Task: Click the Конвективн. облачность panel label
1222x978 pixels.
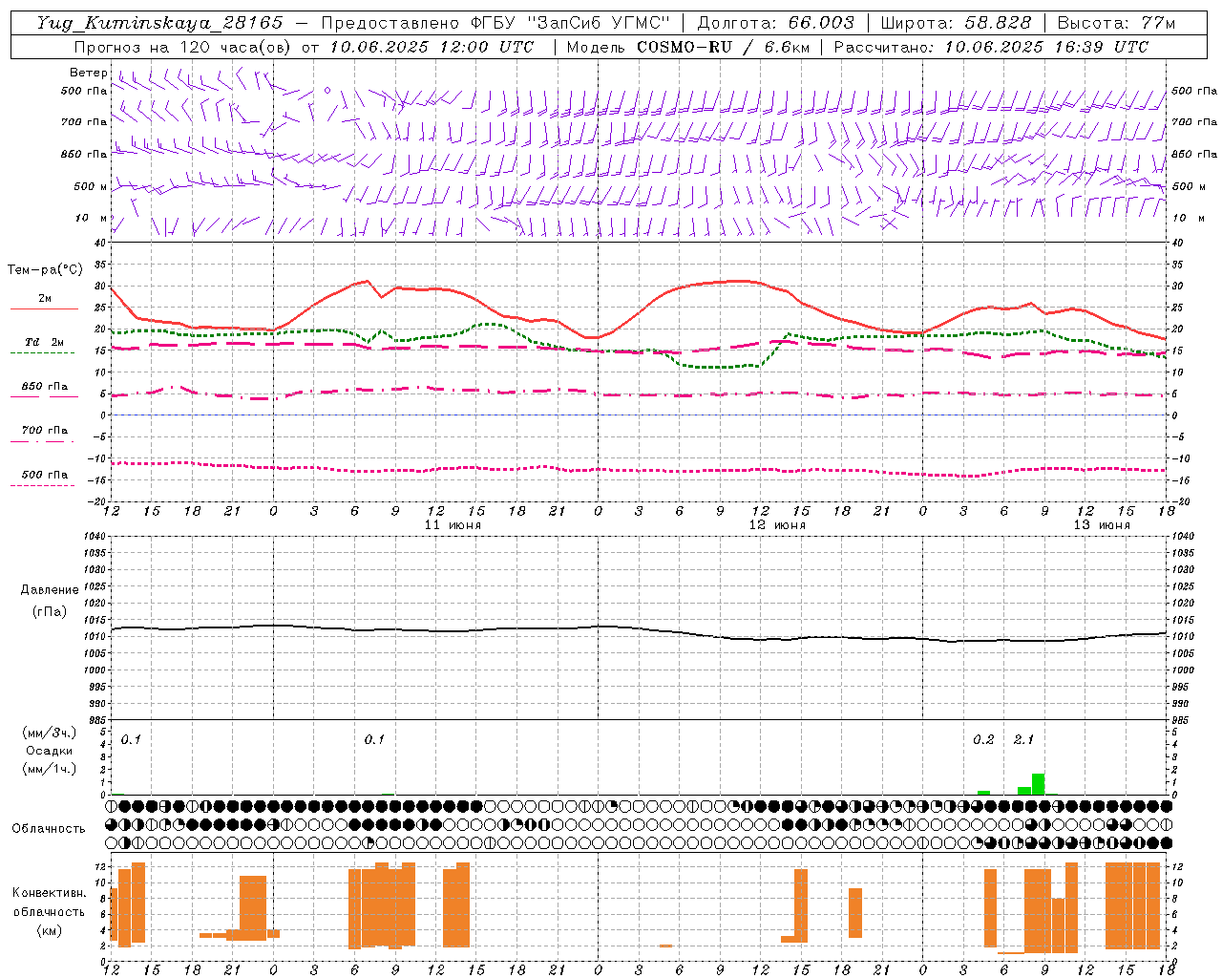Action: click(50, 903)
